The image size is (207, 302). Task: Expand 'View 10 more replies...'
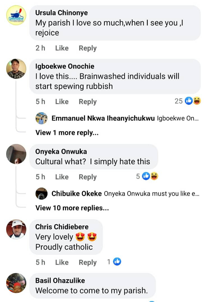pos(72,208)
